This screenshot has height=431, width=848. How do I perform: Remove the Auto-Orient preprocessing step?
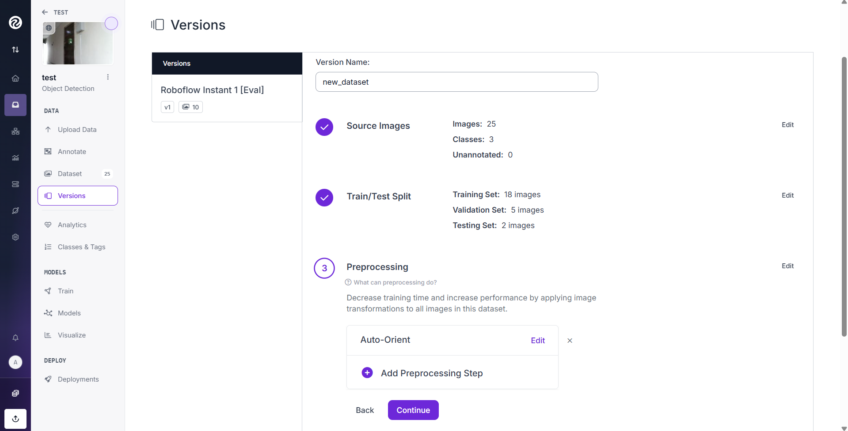click(x=570, y=341)
